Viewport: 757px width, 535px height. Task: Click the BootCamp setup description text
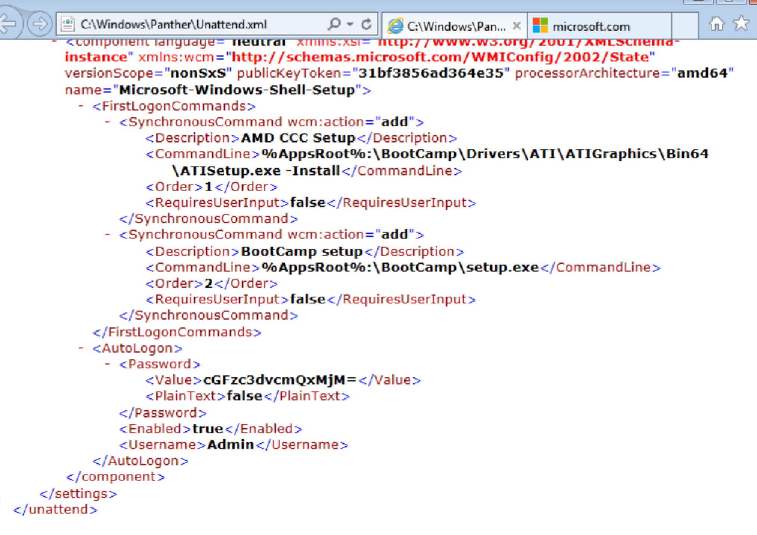pyautogui.click(x=302, y=251)
